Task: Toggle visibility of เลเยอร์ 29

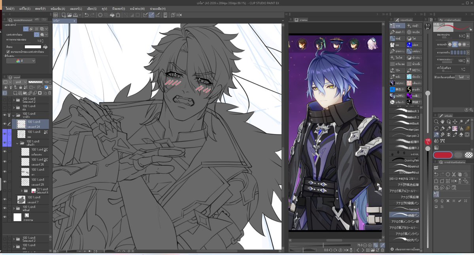Action: [4, 181]
